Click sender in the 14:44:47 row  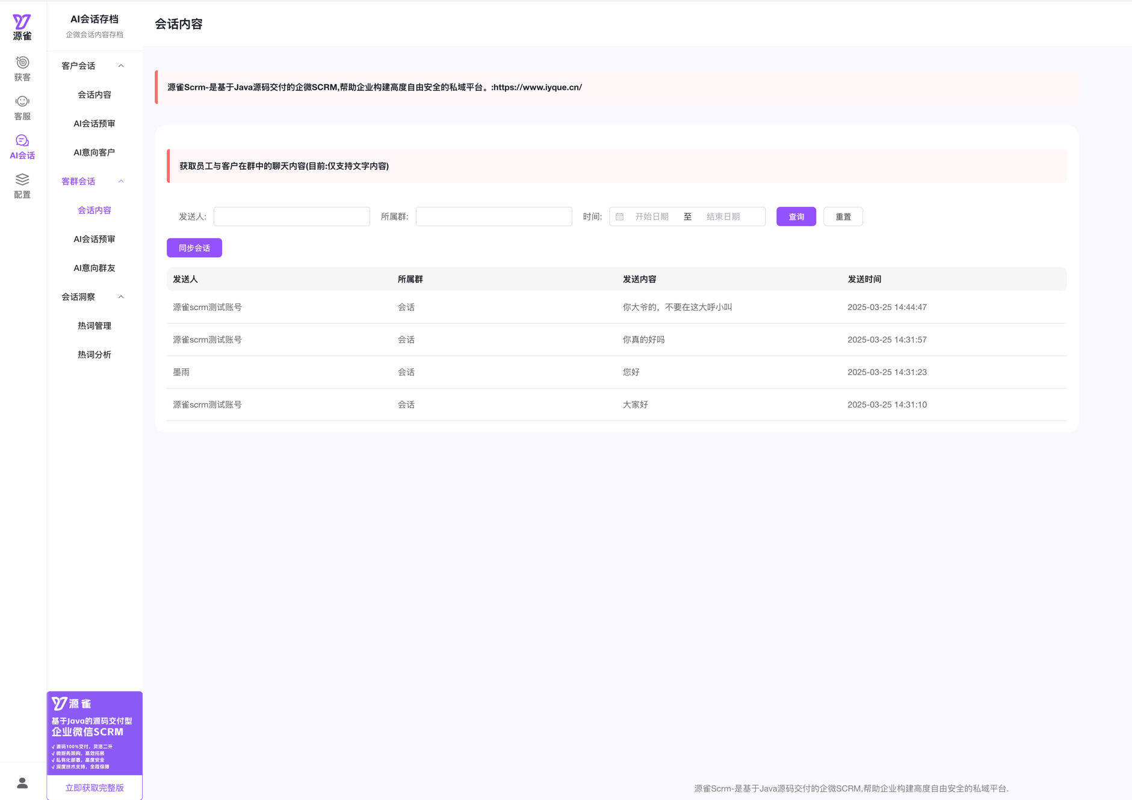tap(208, 307)
